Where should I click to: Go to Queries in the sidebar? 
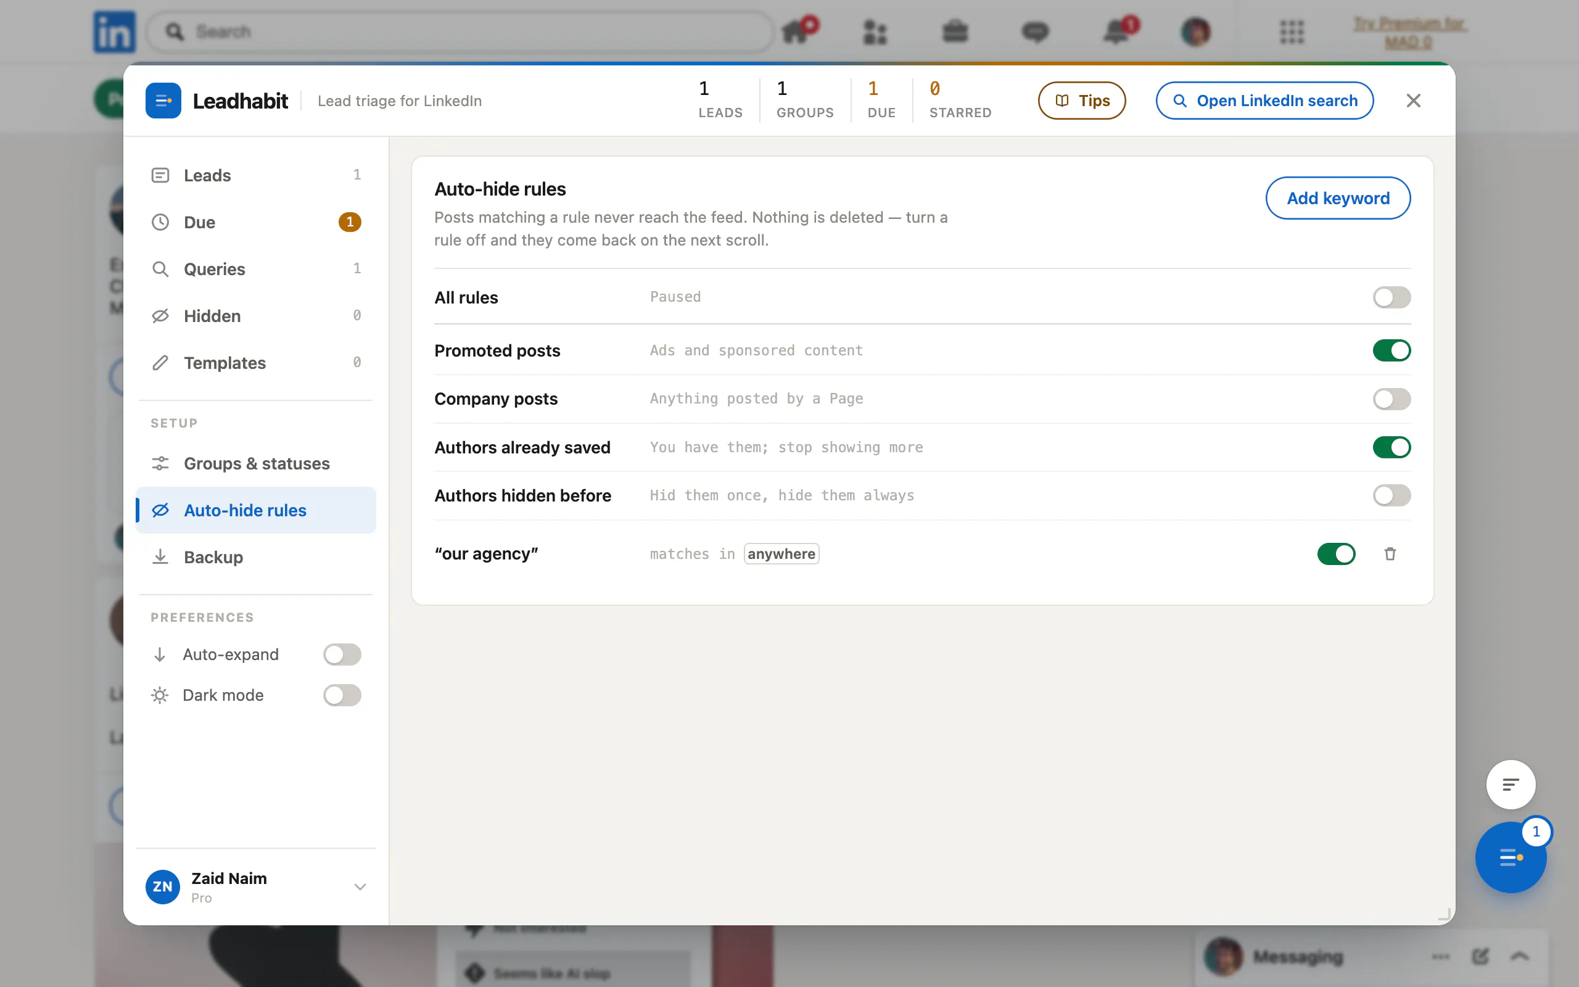coord(256,269)
